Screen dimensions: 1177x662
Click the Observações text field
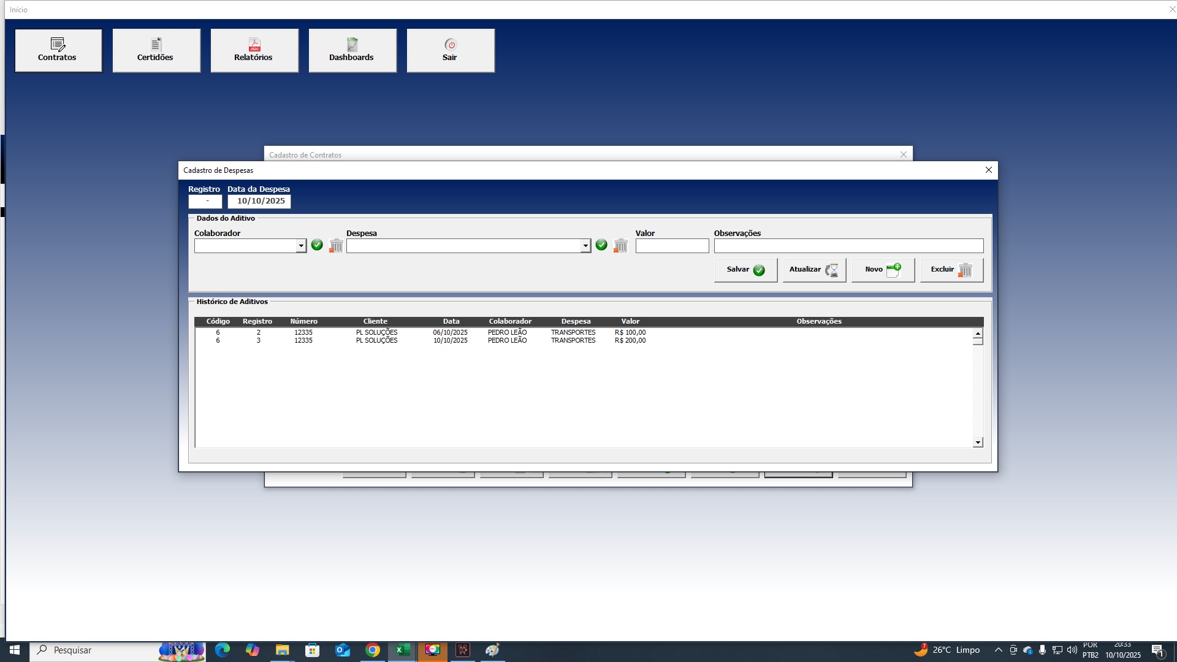pos(848,246)
